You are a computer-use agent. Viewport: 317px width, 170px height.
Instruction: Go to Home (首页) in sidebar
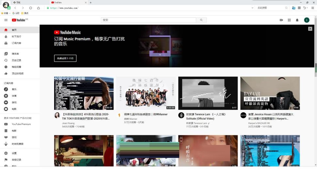20,30
